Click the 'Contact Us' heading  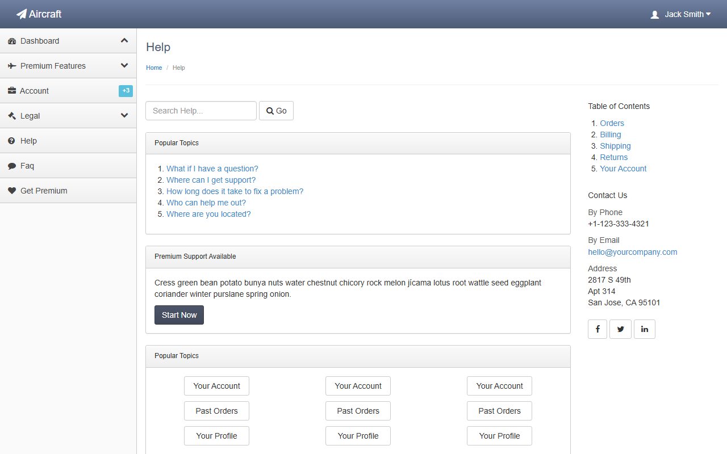pyautogui.click(x=608, y=195)
